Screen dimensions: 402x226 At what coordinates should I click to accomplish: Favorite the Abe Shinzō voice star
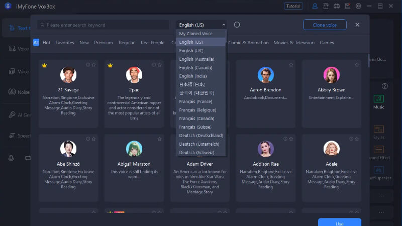(93, 139)
